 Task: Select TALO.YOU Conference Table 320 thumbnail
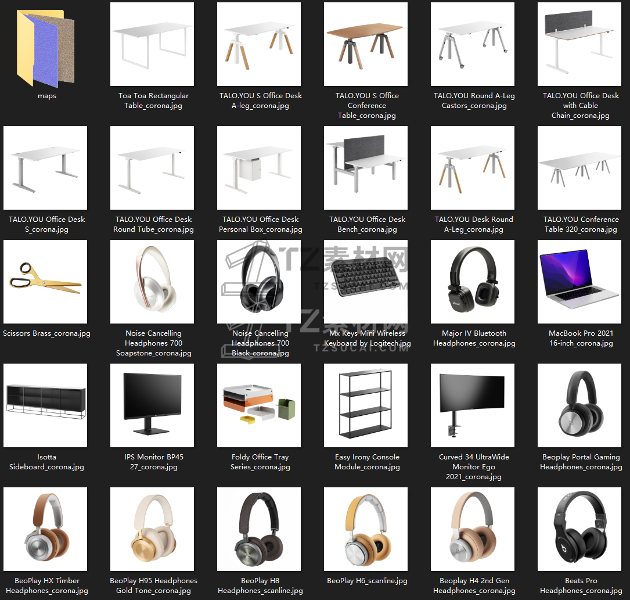tap(580, 168)
